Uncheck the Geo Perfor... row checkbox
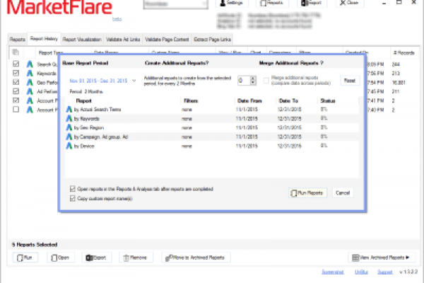424x283 pixels. pos(16,82)
